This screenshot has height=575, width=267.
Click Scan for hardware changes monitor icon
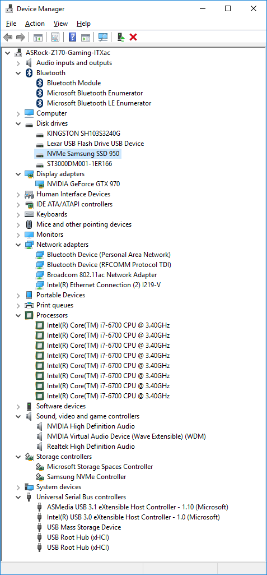pos(104,37)
